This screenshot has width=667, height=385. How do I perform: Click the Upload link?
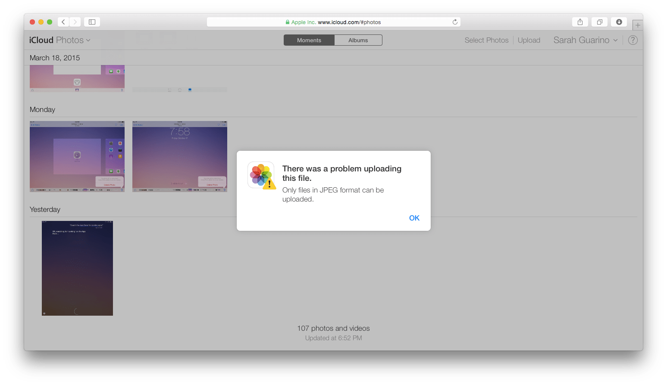click(x=529, y=40)
